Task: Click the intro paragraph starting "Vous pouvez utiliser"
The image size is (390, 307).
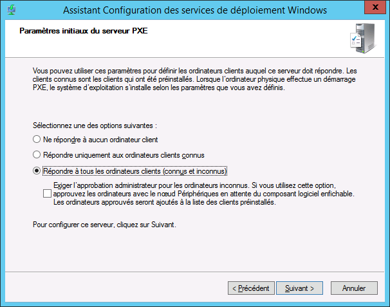Action: [189, 77]
